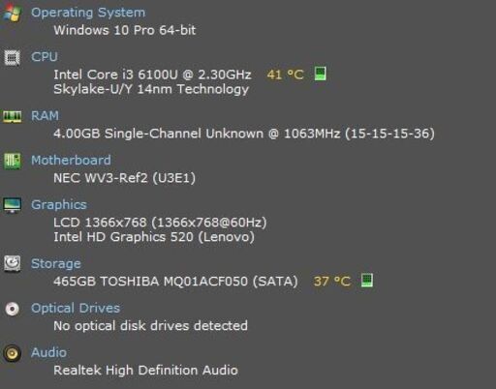Image resolution: width=496 pixels, height=389 pixels.
Task: Select the 41 °C CPU temperature reading
Action: (x=286, y=75)
